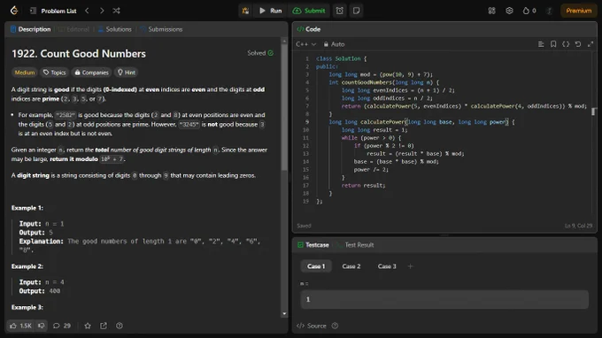602x338 pixels.
Task: Click 'Example 1:' heading
Action: tap(27, 208)
